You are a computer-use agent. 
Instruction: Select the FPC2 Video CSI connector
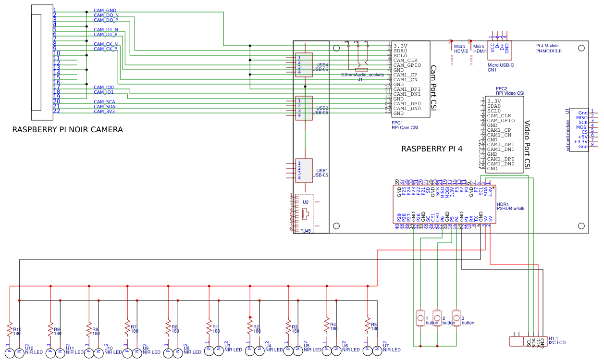[x=505, y=135]
